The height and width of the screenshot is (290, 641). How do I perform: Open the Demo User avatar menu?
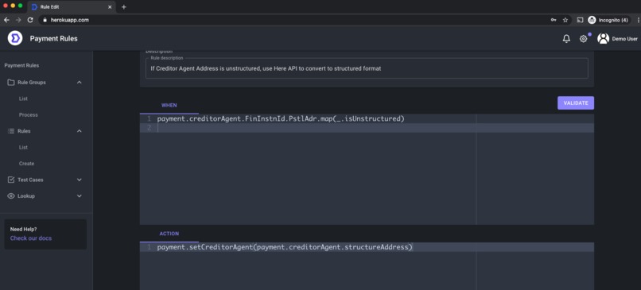click(603, 39)
